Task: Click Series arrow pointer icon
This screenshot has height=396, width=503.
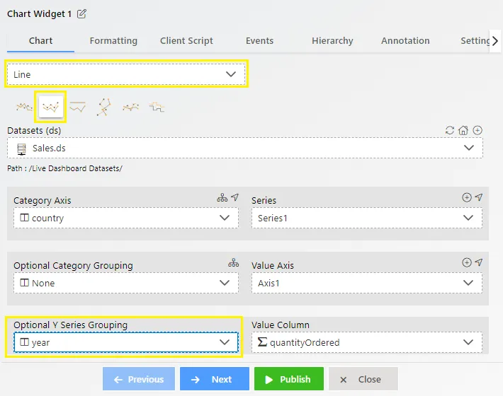Action: click(479, 197)
